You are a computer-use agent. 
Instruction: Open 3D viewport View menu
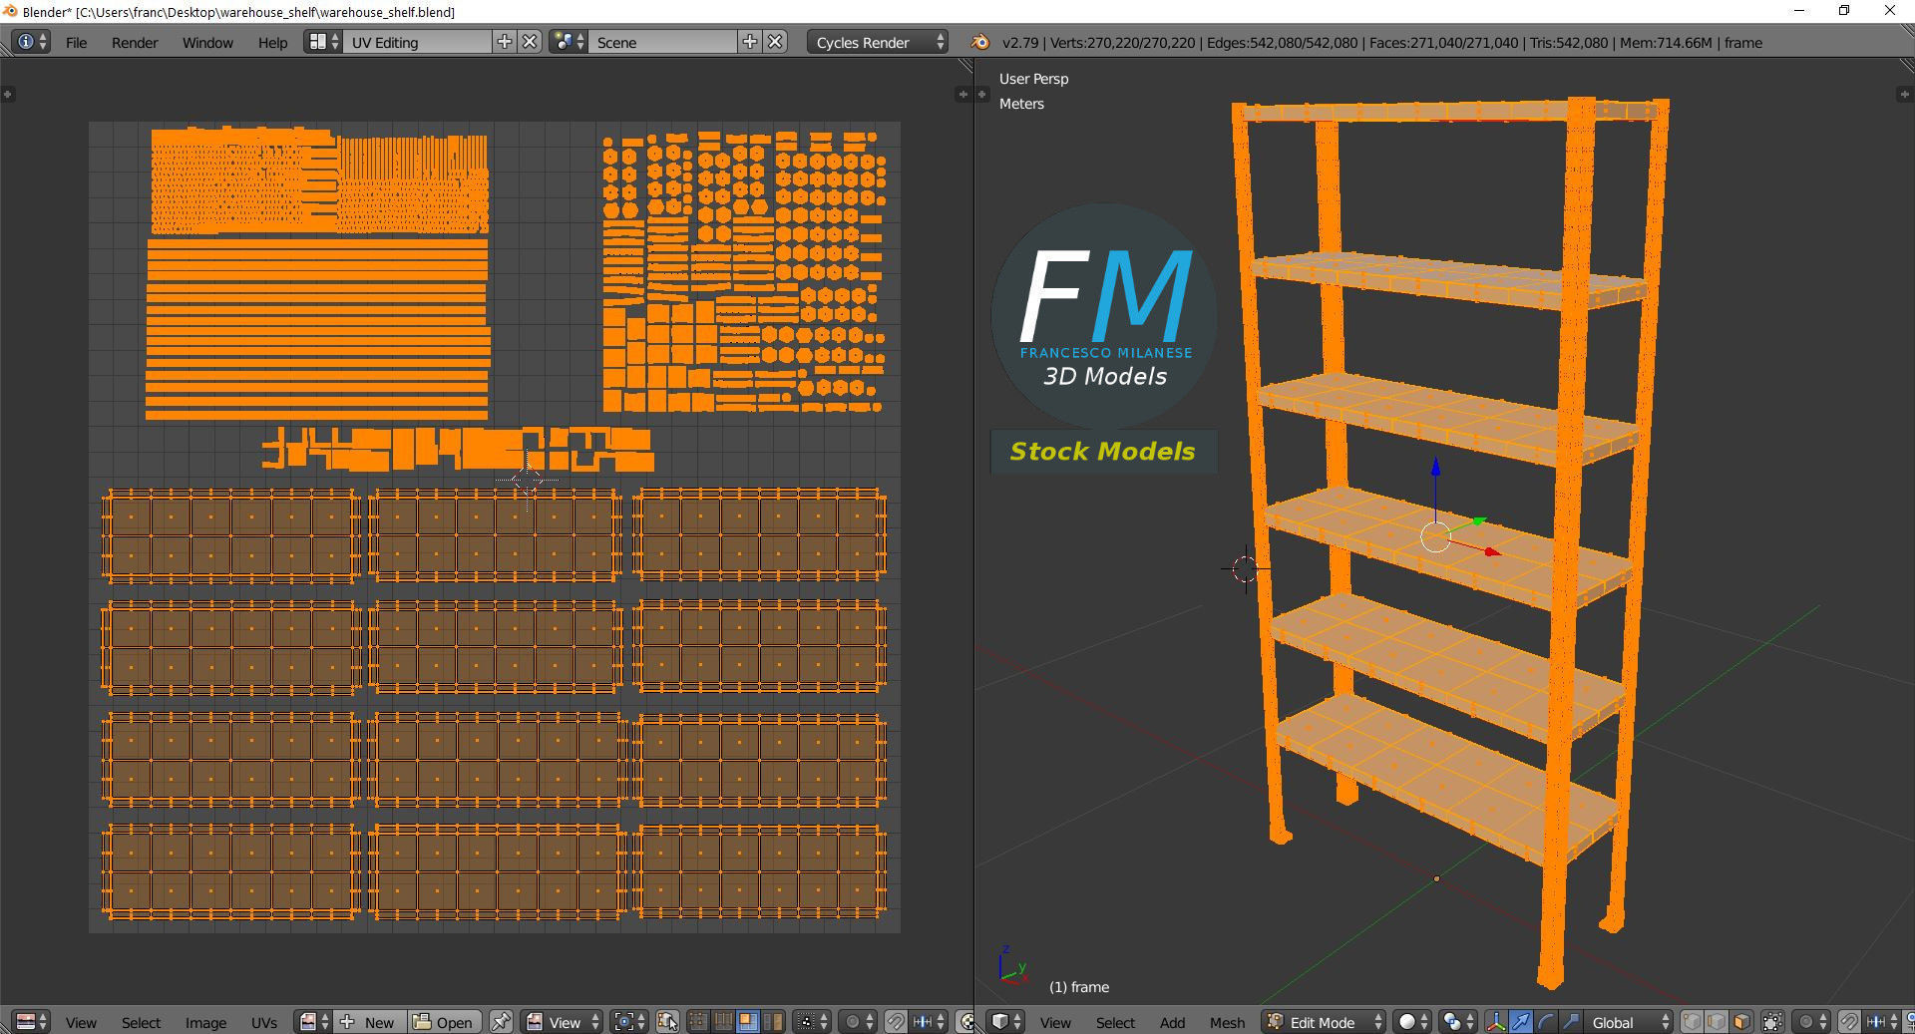[1055, 1022]
